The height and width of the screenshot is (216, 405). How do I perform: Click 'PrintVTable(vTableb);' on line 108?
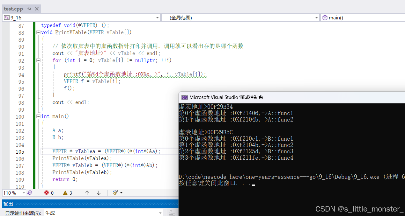click(x=83, y=172)
